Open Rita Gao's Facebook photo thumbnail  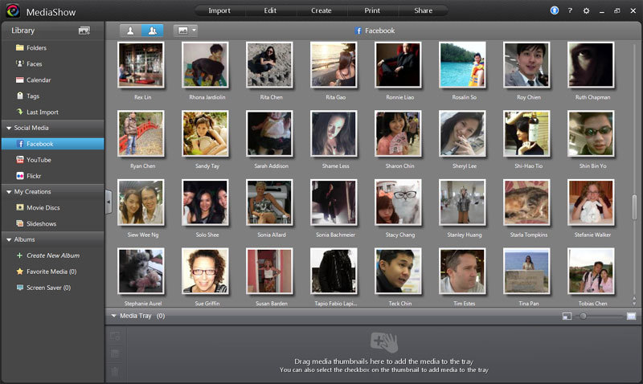[334, 64]
